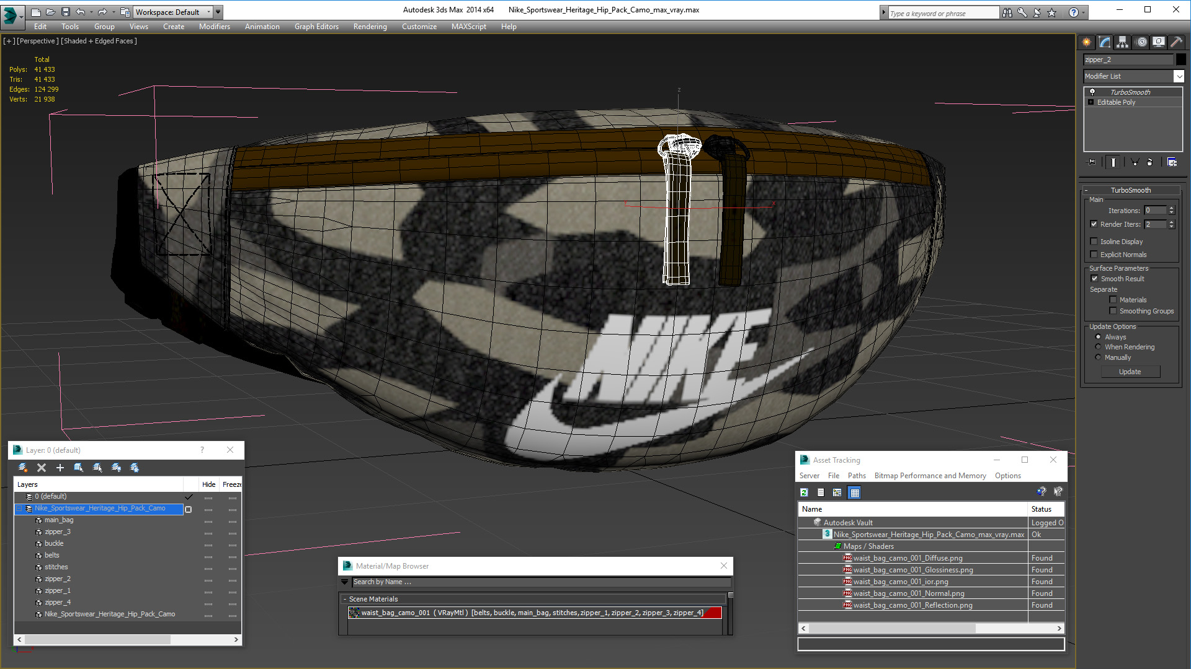
Task: Click Create New Layer icon in Layer dialog
Action: coord(23,468)
